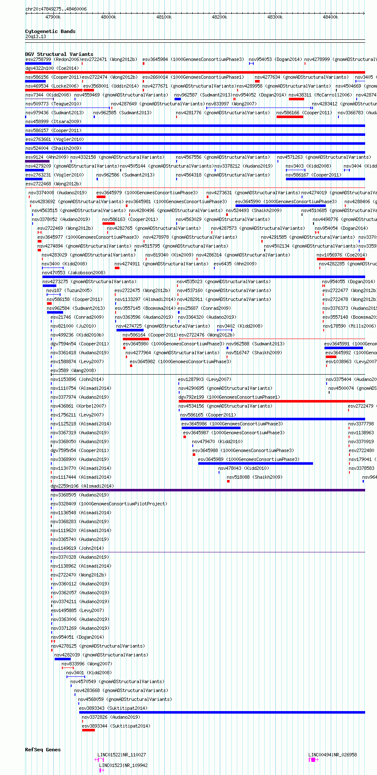Select variant nsv469534 (Locke2006)

[52, 86]
